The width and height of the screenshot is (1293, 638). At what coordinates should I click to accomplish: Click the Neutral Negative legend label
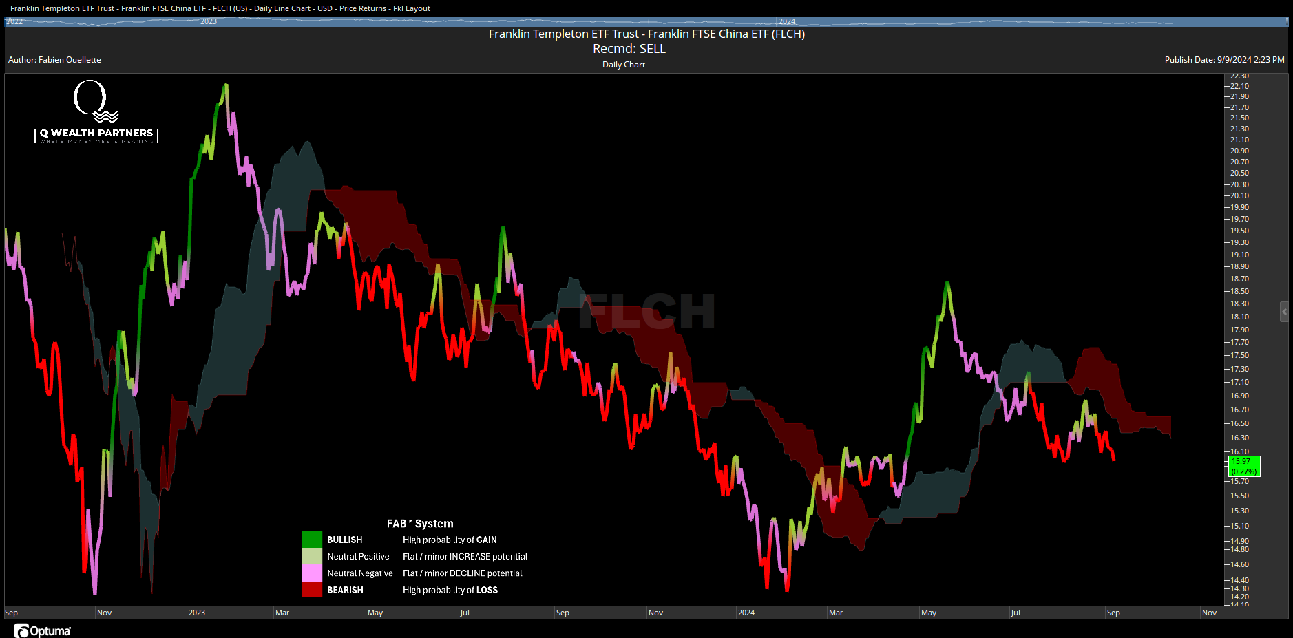pyautogui.click(x=360, y=573)
